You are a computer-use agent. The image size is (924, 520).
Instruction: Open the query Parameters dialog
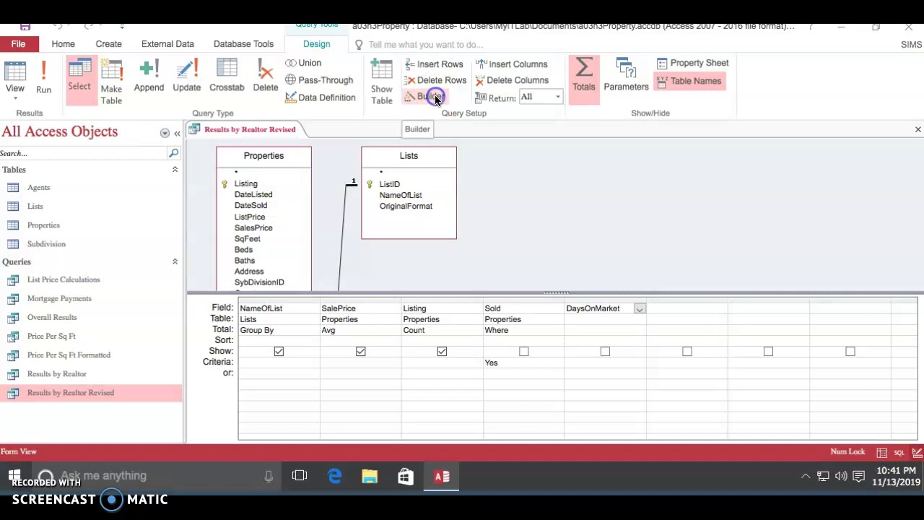click(x=626, y=75)
